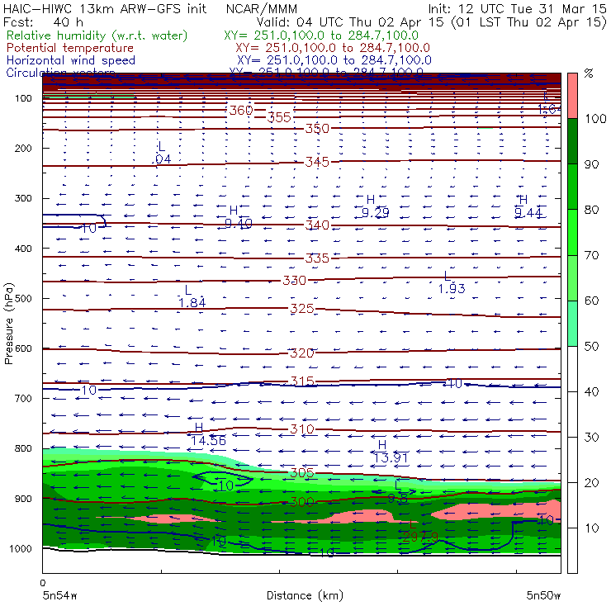Image resolution: width=611 pixels, height=611 pixels.
Task: Select the 'H 9.29' wind maximum marker
Action: coord(375,206)
